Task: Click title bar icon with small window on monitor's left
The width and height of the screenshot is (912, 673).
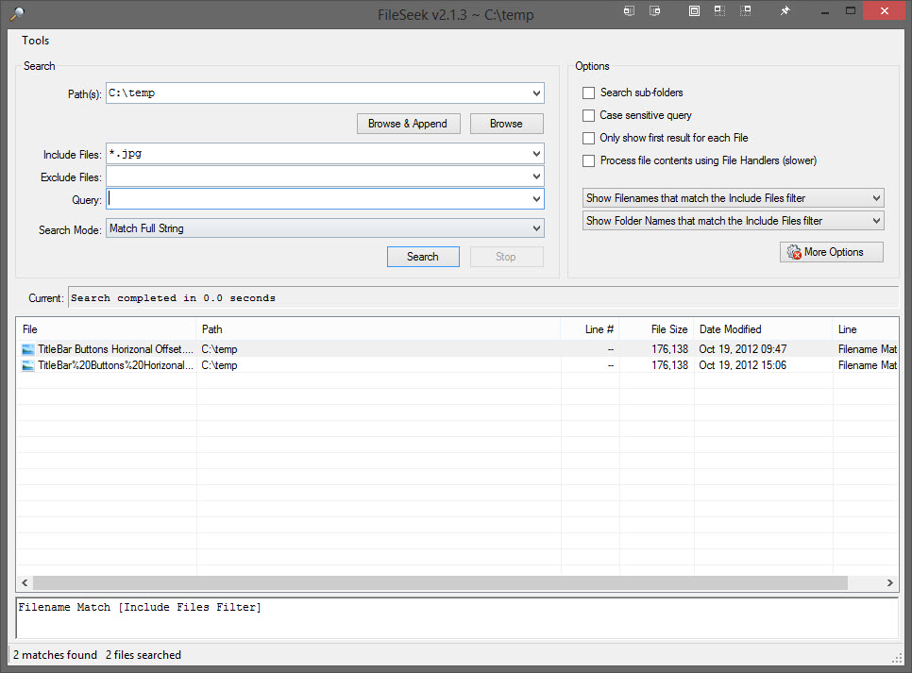Action: pos(630,11)
